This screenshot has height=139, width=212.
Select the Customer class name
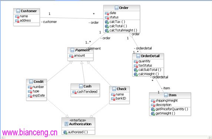(x=29, y=11)
